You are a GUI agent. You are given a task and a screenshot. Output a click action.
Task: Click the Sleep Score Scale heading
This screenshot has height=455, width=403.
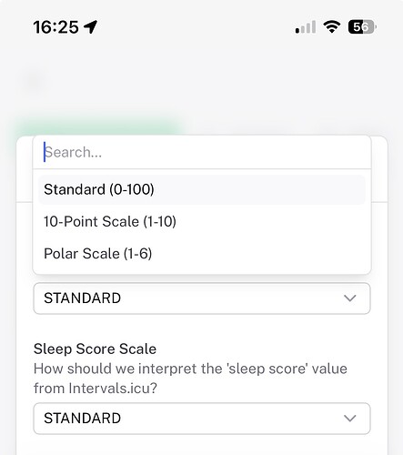pos(95,349)
